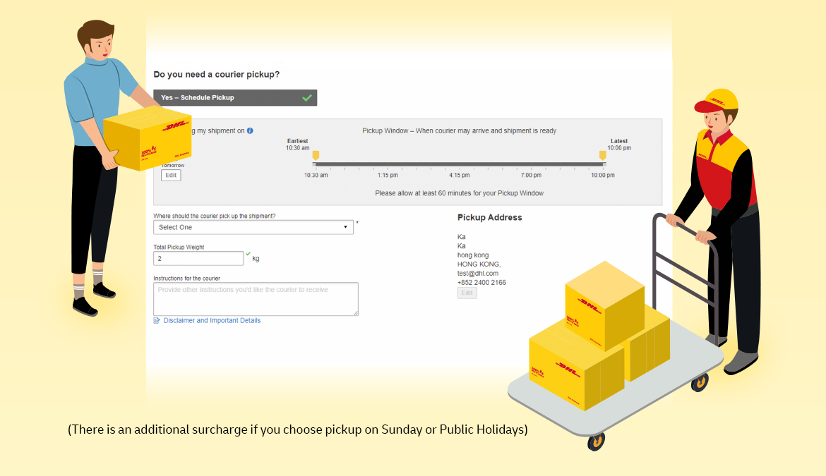826x476 pixels.
Task: Click the DHL box held by the customer
Action: point(147,138)
